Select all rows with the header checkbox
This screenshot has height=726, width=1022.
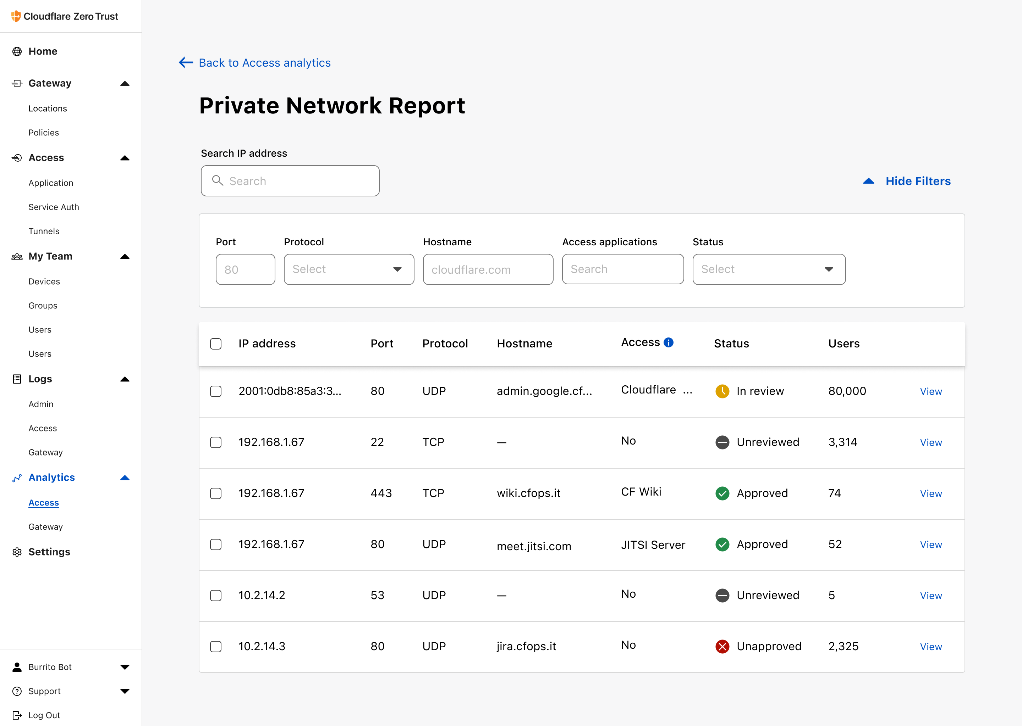pos(216,344)
